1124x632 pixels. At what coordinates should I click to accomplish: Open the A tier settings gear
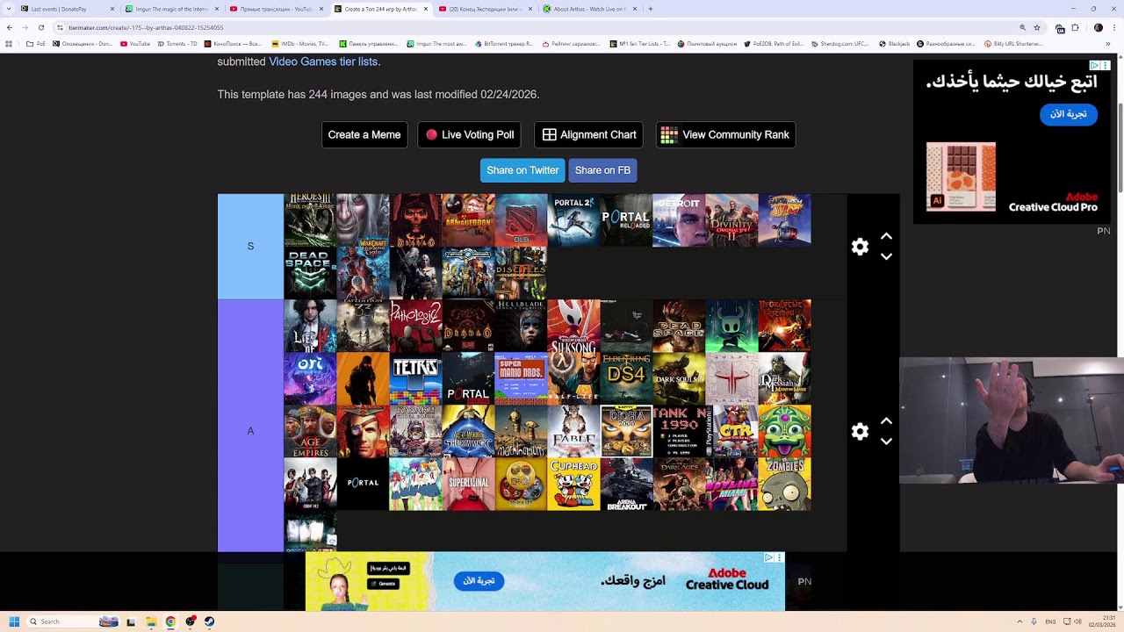point(860,431)
